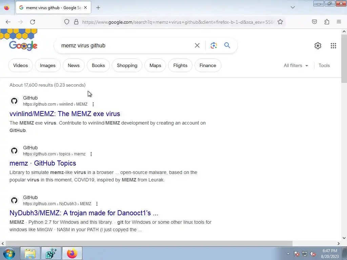Image resolution: width=347 pixels, height=260 pixels.
Task: Open the Google apps grid icon
Action: [x=333, y=46]
